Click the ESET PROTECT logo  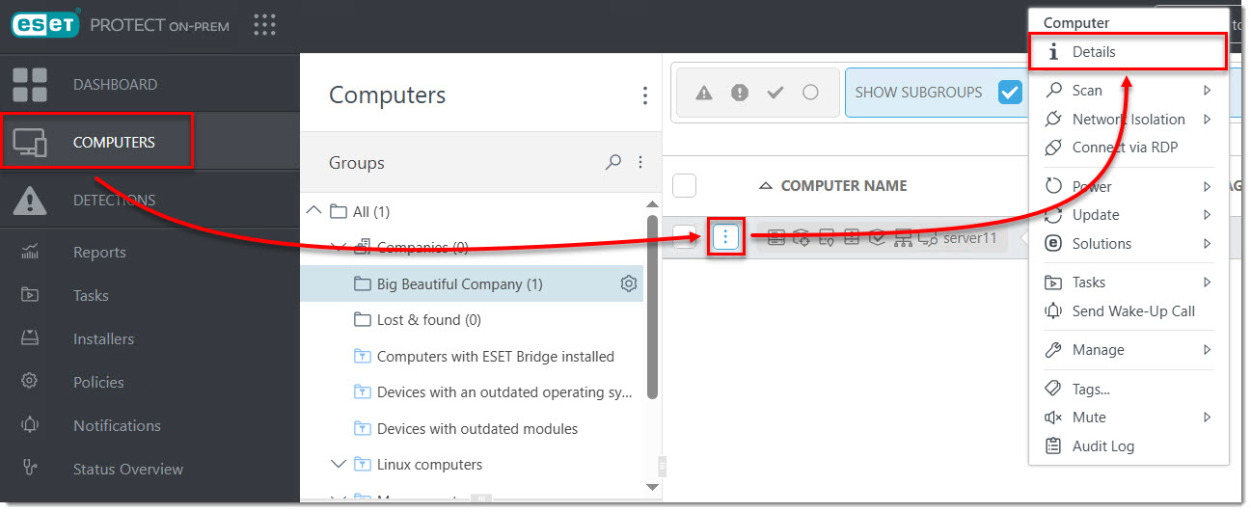121,25
